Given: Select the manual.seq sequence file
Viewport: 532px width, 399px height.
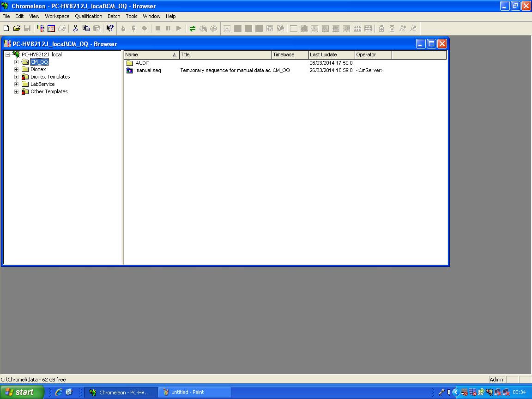Looking at the screenshot, I should tap(148, 70).
